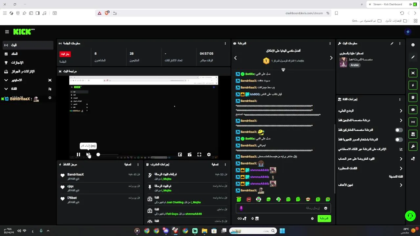
Task: Open Stream page in left sidebar
Action: [x=28, y=45]
